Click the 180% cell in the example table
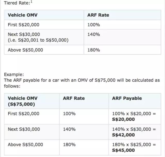Viewport: 165px width, 157px height. [69, 145]
